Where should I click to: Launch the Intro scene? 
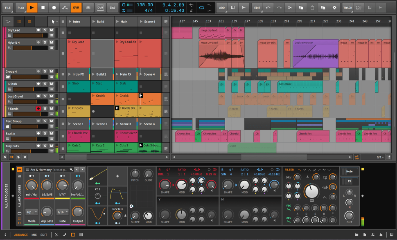(70, 22)
